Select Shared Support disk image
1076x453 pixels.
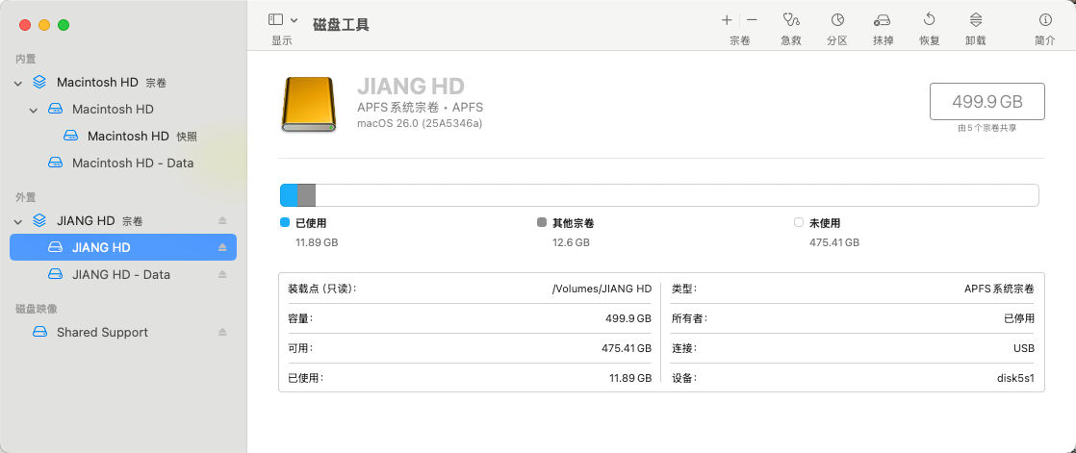[x=102, y=333]
